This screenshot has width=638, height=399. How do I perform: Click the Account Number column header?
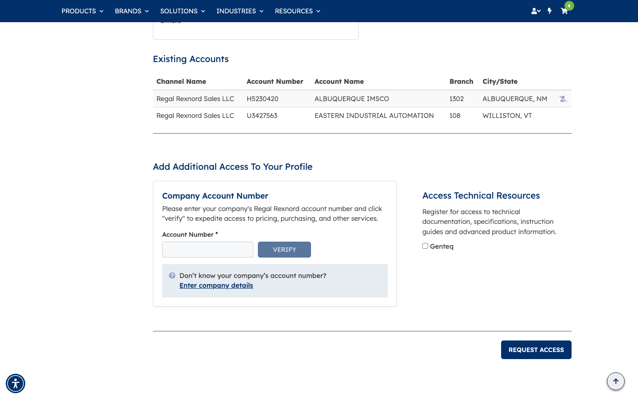(275, 82)
